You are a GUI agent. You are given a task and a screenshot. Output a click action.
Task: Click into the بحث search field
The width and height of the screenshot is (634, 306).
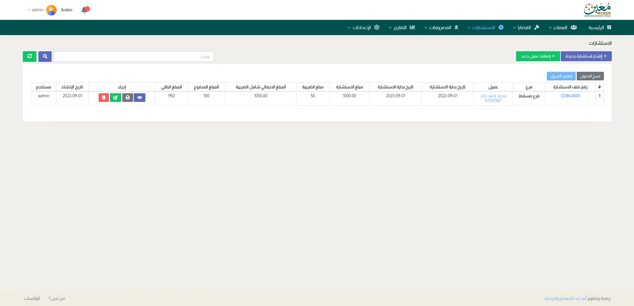[133, 57]
